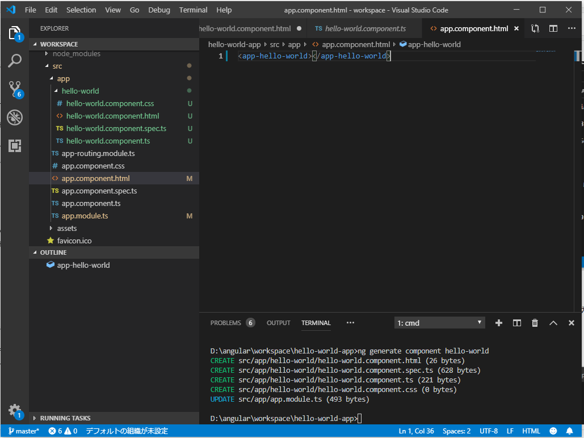Click the master* branch indicator

23,431
